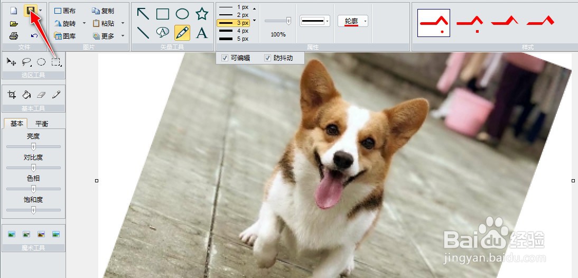Expand the 粘贴 dropdown arrow

[x=123, y=23]
